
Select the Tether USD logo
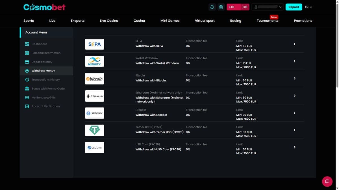[95, 130]
